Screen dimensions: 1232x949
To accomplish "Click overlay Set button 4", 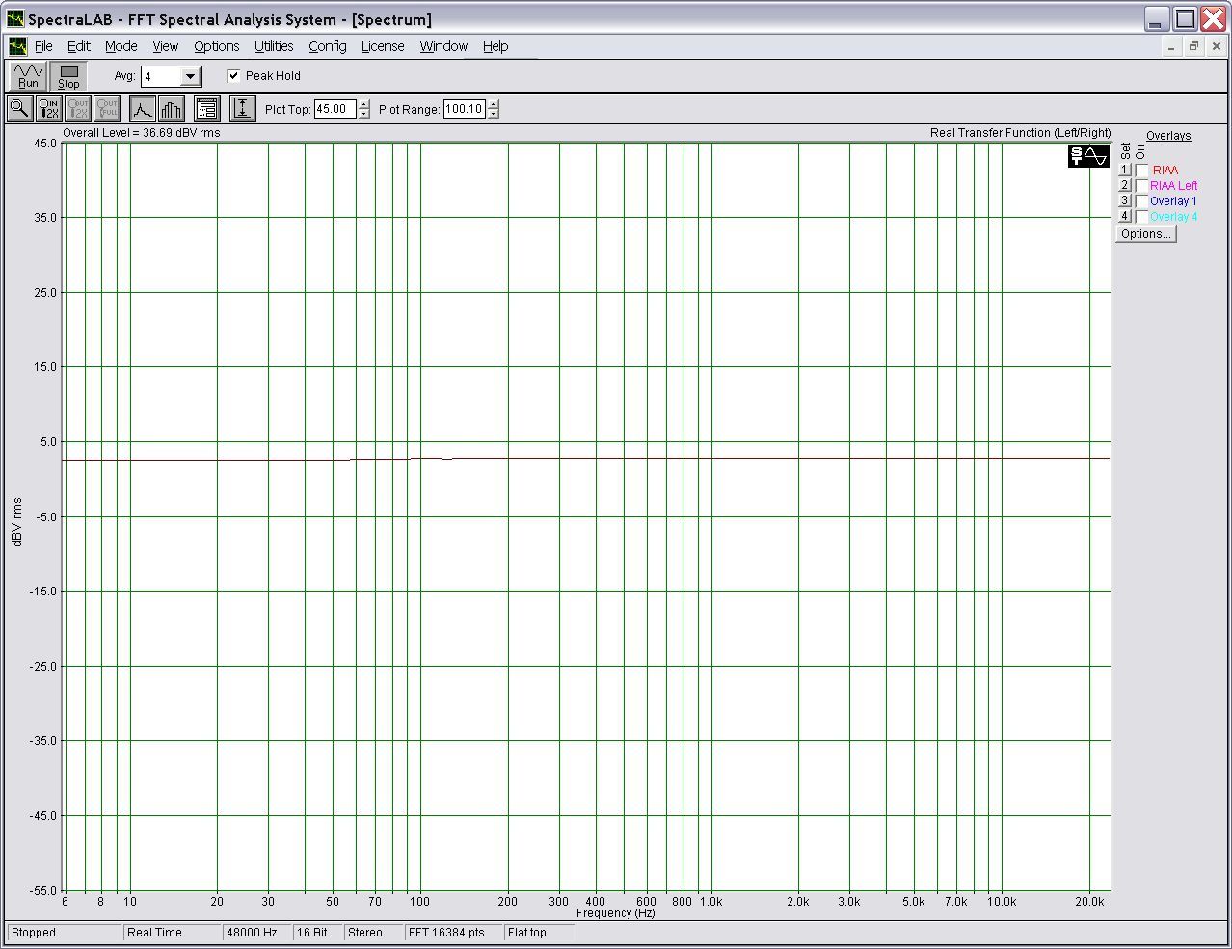I will pyautogui.click(x=1124, y=217).
